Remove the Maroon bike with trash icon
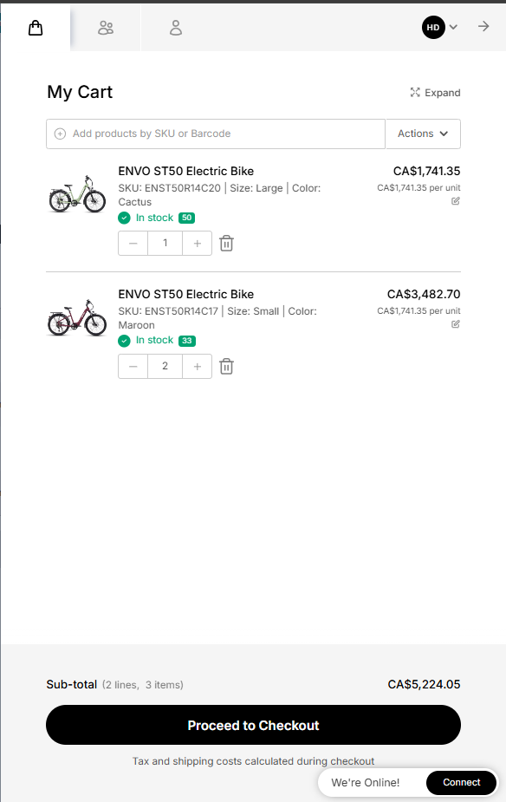 (226, 366)
